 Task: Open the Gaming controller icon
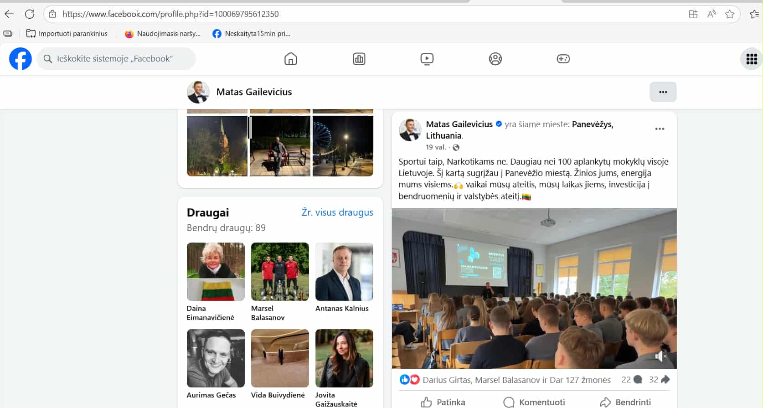[x=563, y=59]
